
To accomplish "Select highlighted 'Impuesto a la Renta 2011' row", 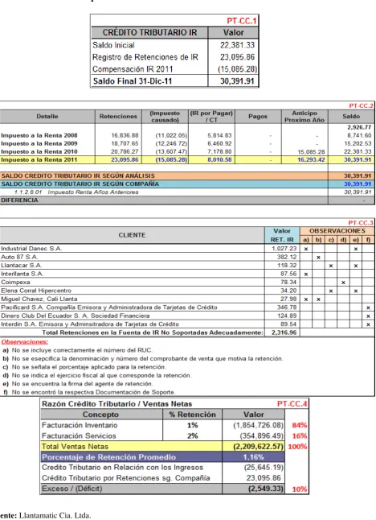I will 187,160.
